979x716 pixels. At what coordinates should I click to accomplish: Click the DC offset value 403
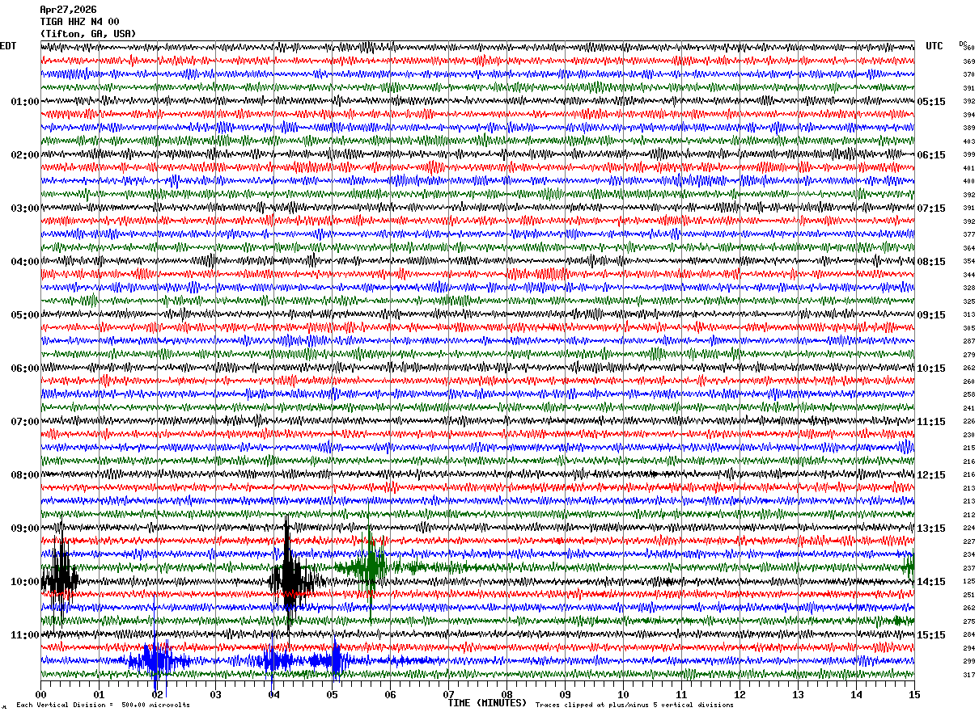tap(968, 141)
